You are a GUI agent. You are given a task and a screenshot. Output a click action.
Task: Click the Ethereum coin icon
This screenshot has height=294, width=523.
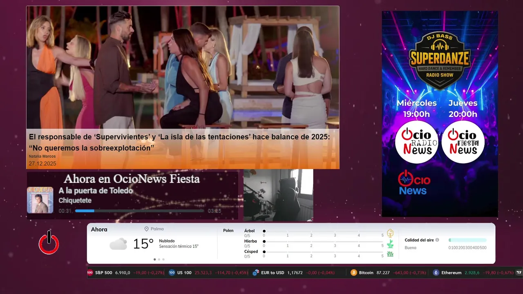coord(436,272)
